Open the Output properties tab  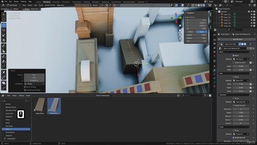click(x=214, y=44)
